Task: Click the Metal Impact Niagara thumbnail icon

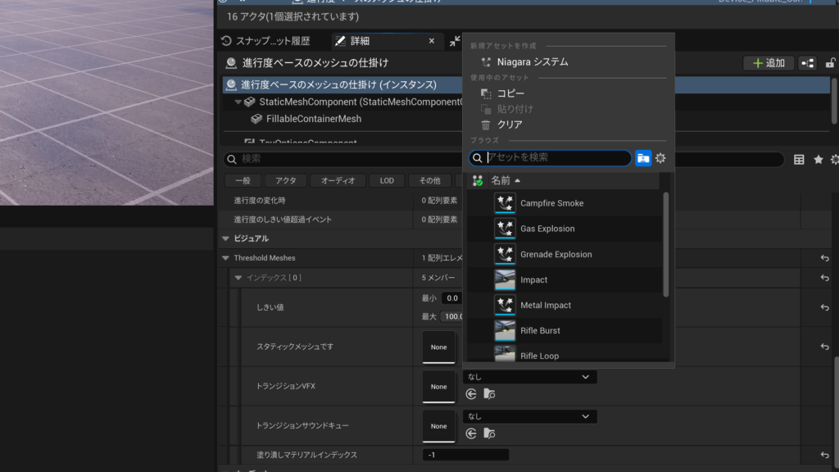Action: click(505, 305)
